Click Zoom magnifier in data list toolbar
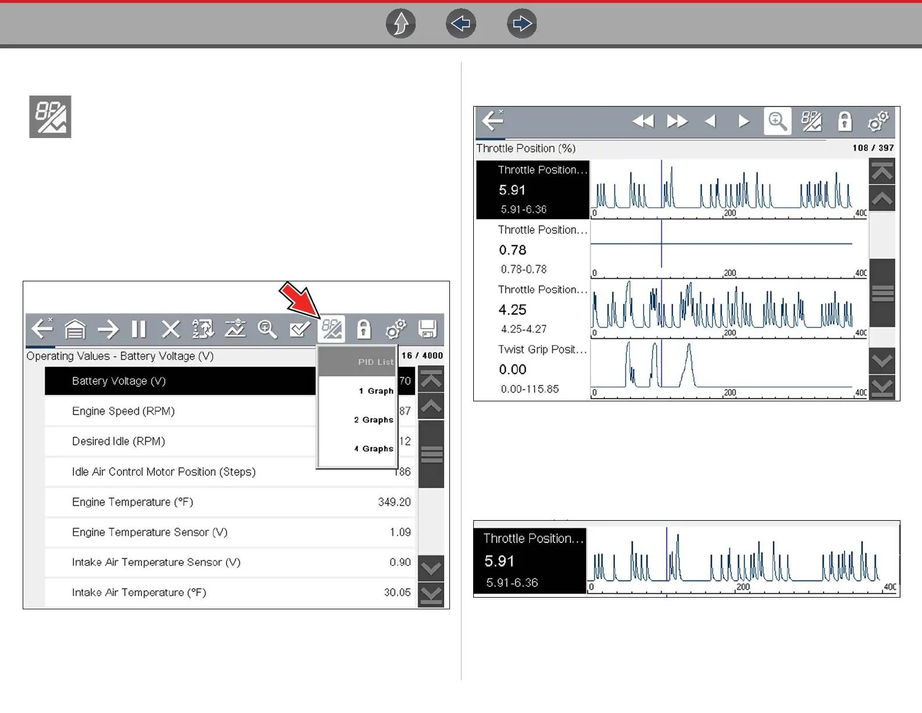The height and width of the screenshot is (713, 922). tap(267, 329)
